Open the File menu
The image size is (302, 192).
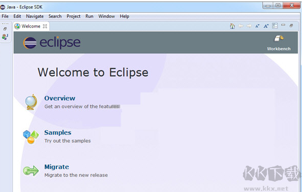5,16
